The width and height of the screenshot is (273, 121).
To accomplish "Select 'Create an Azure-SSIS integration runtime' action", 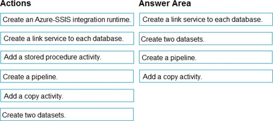I will pyautogui.click(x=67, y=20).
